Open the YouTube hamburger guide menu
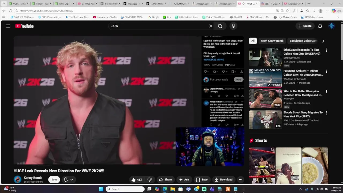Viewport: 343px width, 193px height. click(8, 26)
